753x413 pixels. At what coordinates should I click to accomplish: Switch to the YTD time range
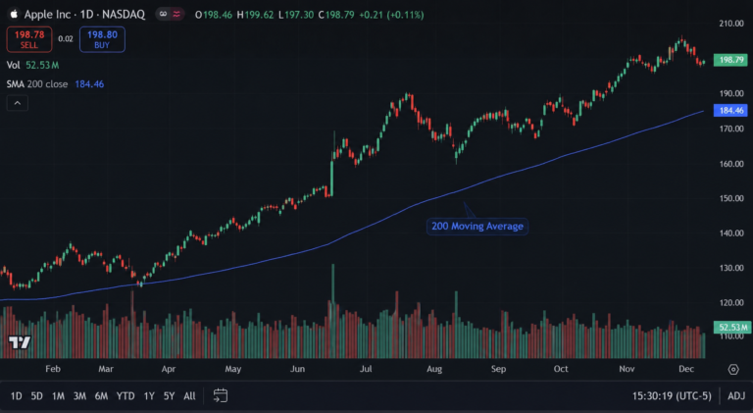[125, 396]
